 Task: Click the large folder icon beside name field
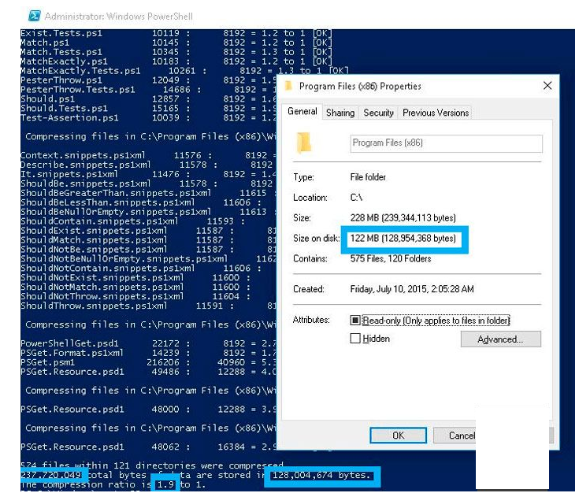303,143
